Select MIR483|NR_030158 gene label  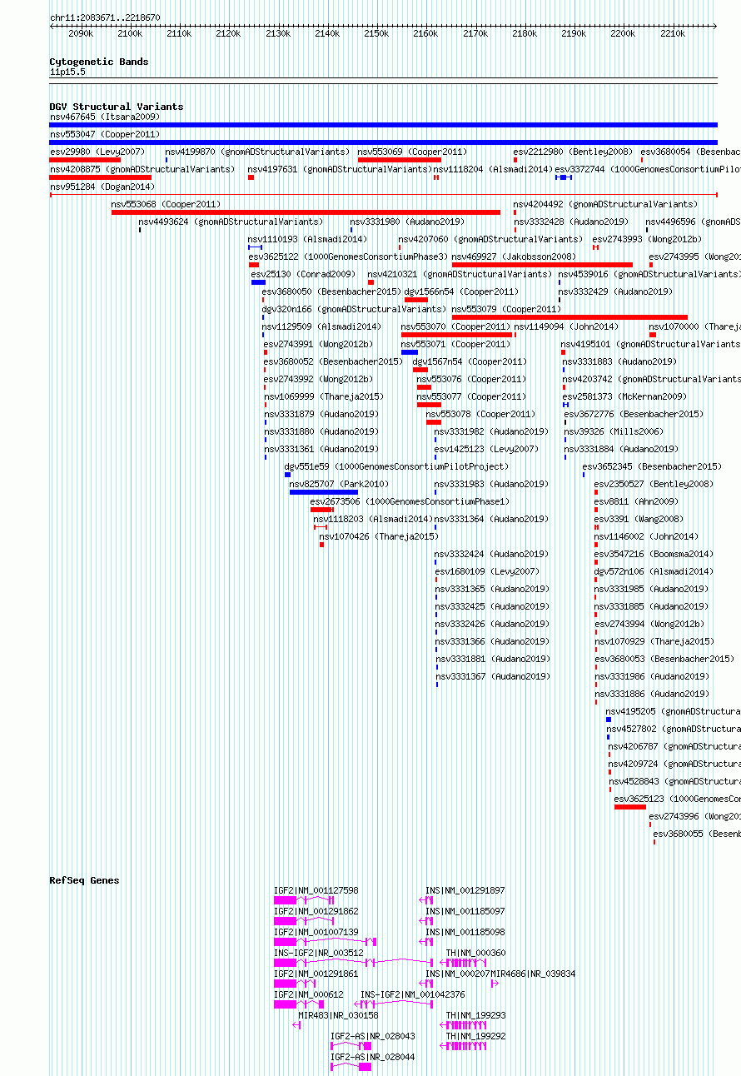[x=338, y=1015]
